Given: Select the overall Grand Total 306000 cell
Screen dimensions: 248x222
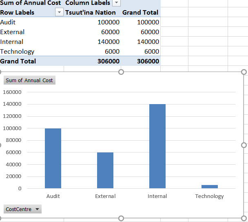Looking at the screenshot, I should 141,61.
